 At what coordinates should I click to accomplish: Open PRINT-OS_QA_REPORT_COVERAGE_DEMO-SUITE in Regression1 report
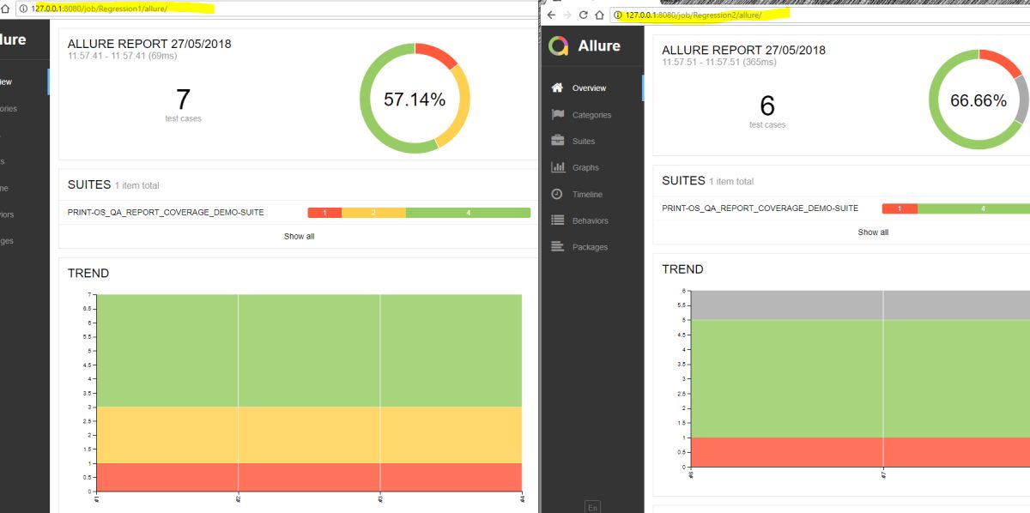pyautogui.click(x=166, y=212)
